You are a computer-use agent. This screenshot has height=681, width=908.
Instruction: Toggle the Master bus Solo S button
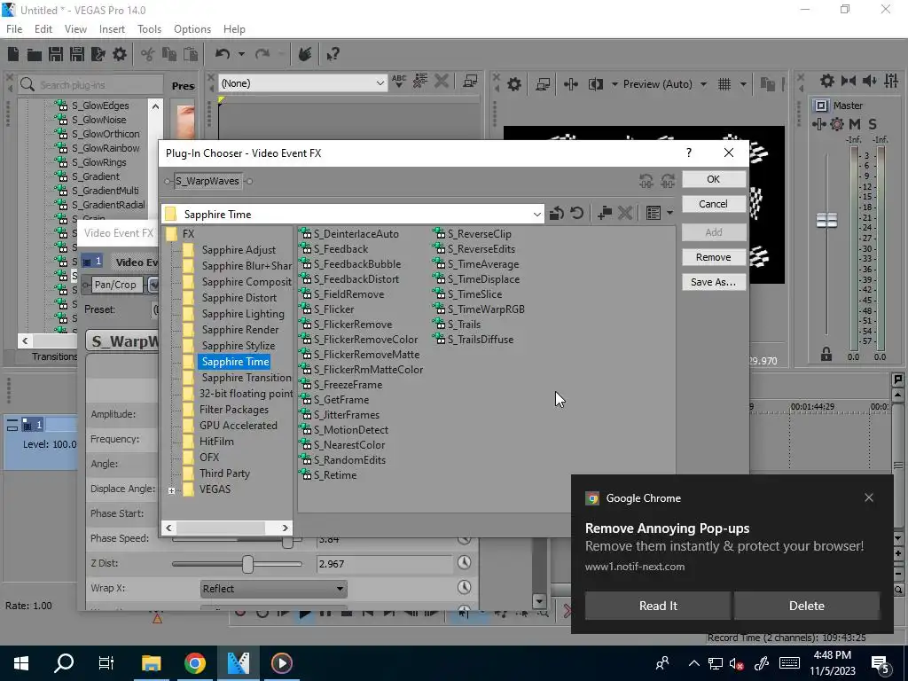(873, 124)
